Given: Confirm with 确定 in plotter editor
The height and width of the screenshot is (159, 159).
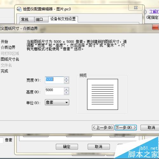Looking at the screenshot, I should pos(67,147).
